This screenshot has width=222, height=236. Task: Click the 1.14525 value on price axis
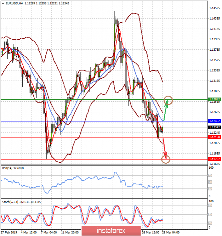pos(213,8)
